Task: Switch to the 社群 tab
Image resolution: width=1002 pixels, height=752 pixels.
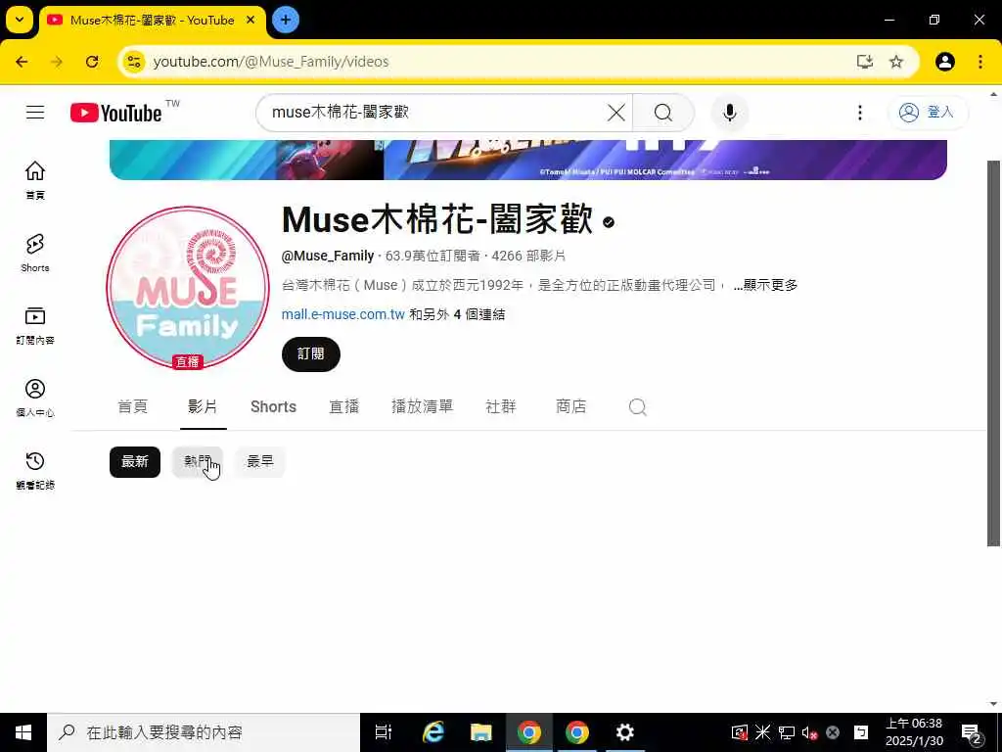Action: pos(500,406)
